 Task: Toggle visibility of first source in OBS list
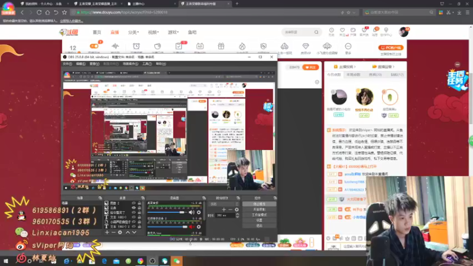134,203
